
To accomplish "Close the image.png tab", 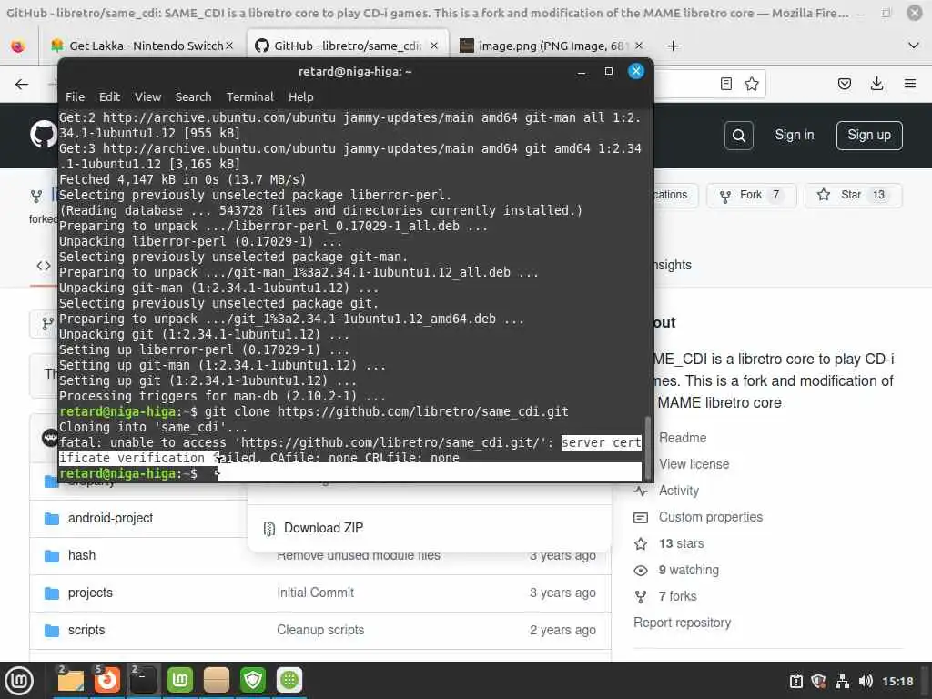I will pyautogui.click(x=639, y=46).
